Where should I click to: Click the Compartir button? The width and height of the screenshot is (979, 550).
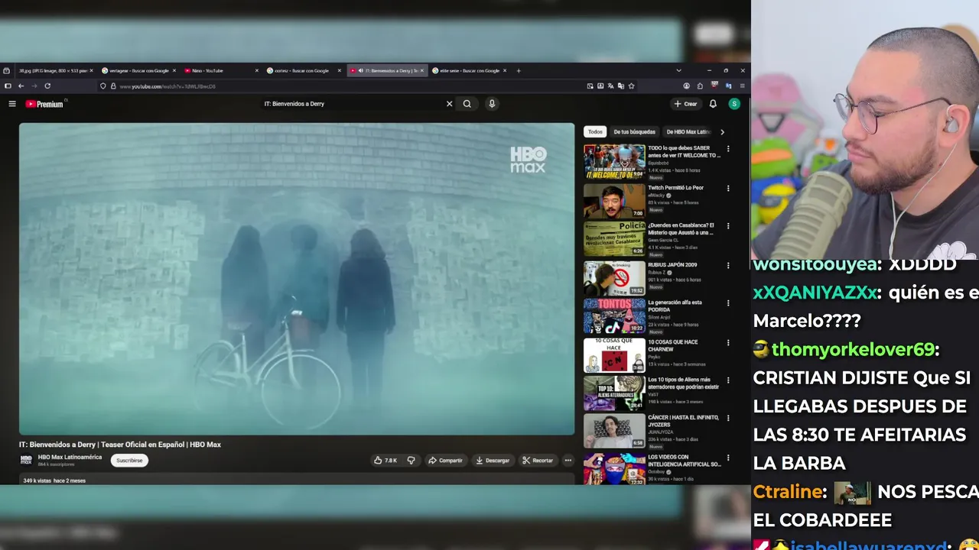445,461
